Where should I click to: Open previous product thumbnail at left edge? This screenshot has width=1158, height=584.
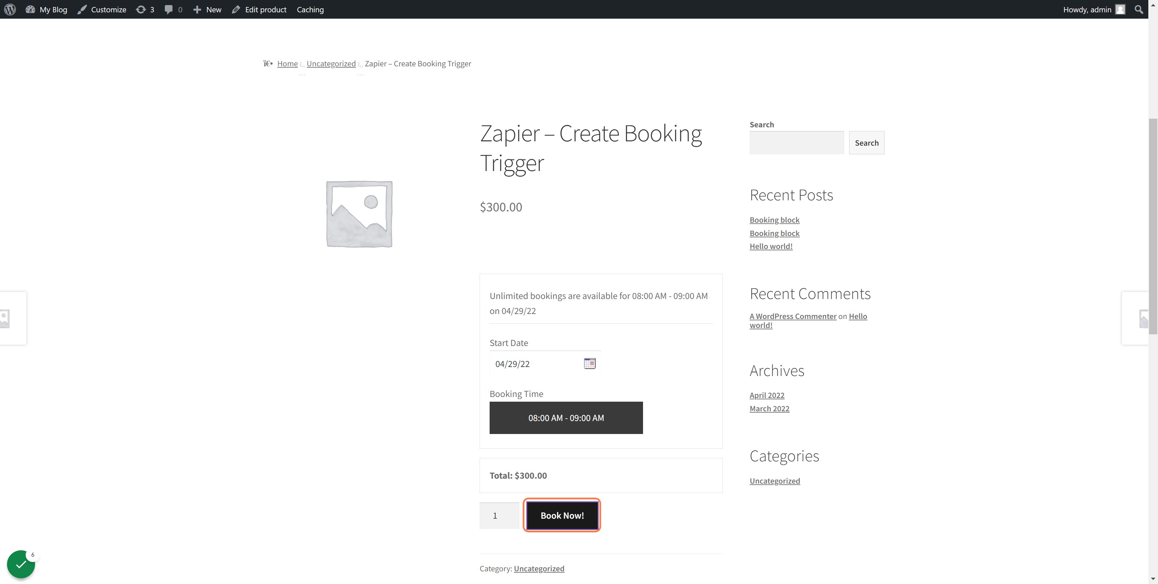point(13,318)
